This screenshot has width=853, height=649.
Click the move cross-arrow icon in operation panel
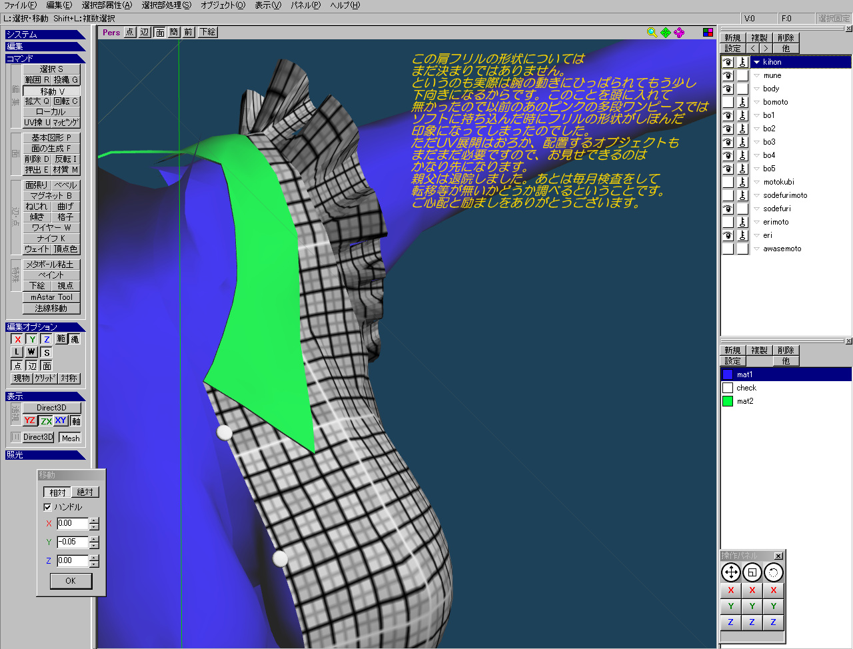click(x=731, y=572)
